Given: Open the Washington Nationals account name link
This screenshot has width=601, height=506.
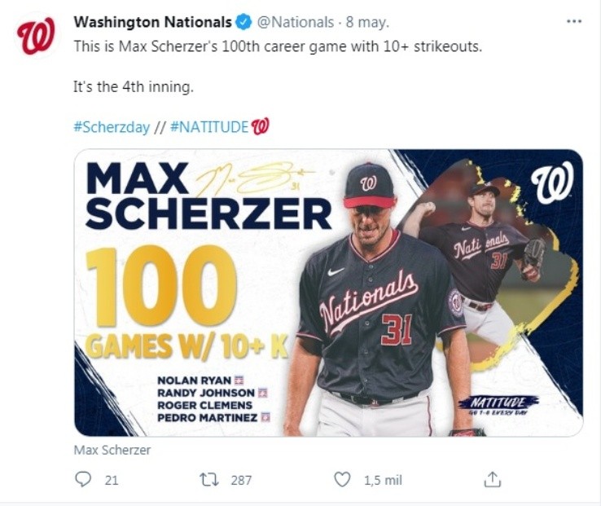Looking at the screenshot, I should pyautogui.click(x=153, y=22).
